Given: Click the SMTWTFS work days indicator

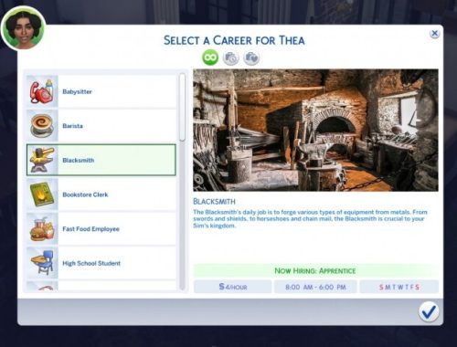Looking at the screenshot, I should [399, 287].
